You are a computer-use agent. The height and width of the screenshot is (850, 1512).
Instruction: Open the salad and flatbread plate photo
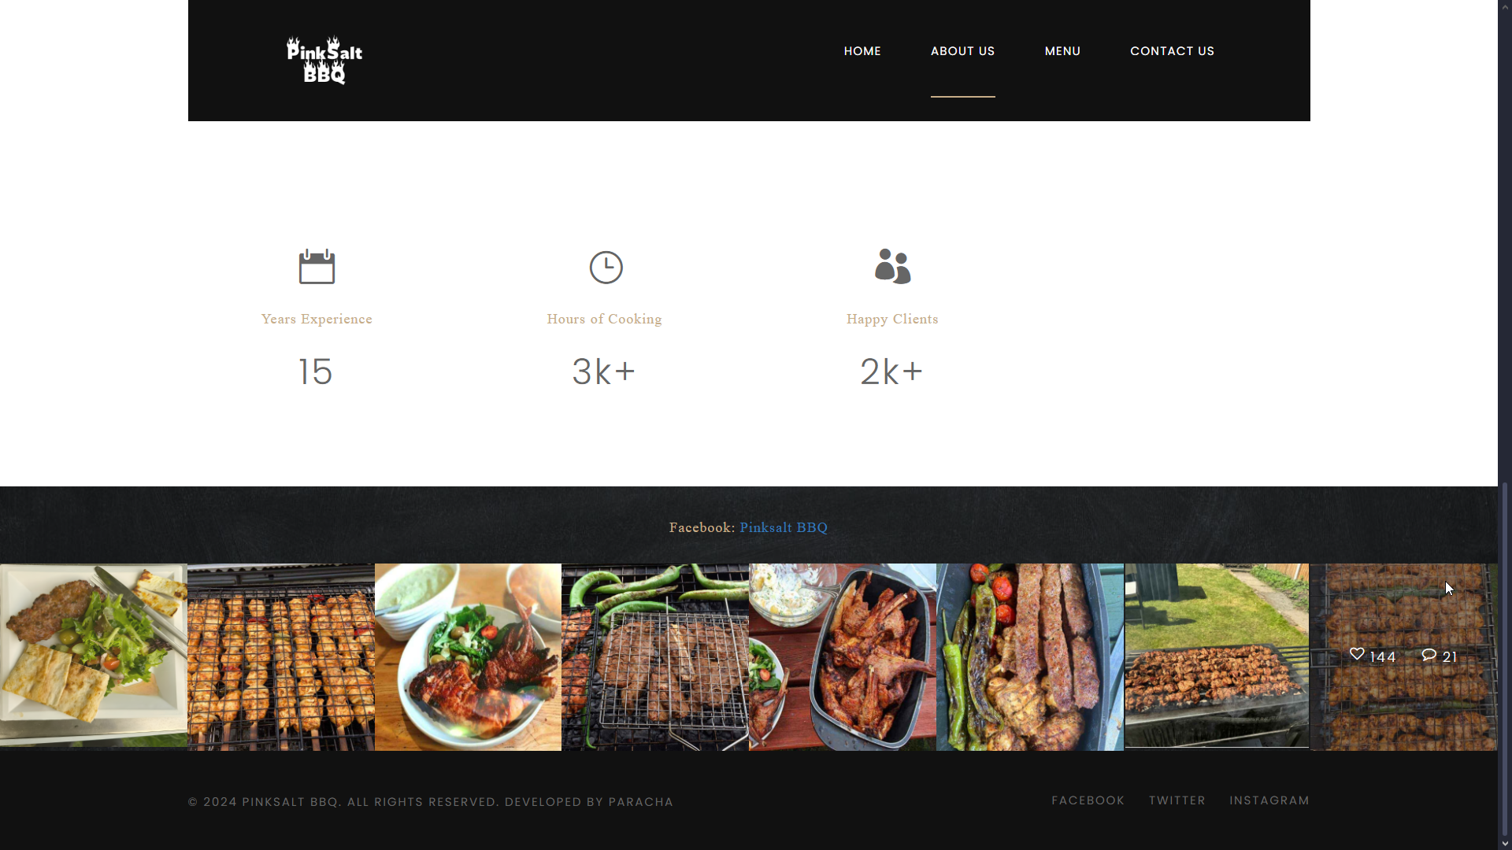[x=94, y=656]
